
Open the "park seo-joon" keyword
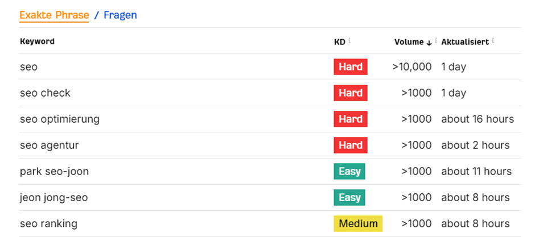tap(54, 171)
